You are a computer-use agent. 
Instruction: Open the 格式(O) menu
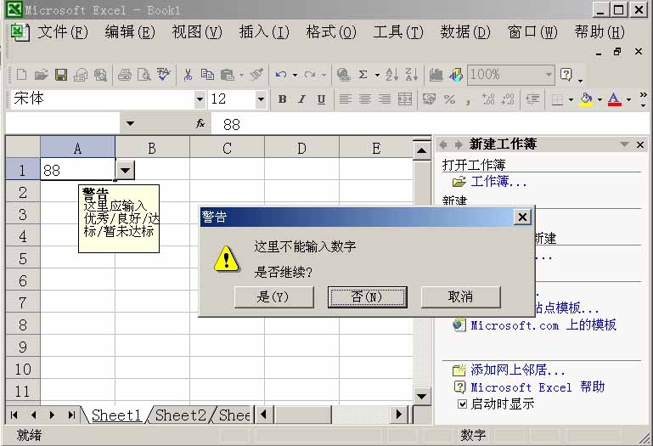pos(330,32)
